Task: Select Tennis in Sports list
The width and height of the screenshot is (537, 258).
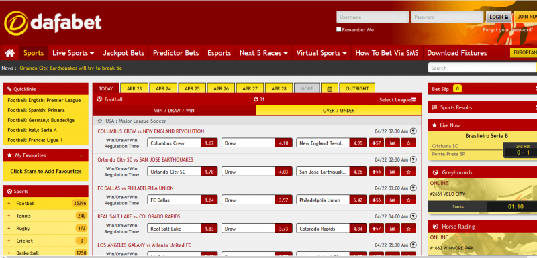Action: click(x=46, y=216)
